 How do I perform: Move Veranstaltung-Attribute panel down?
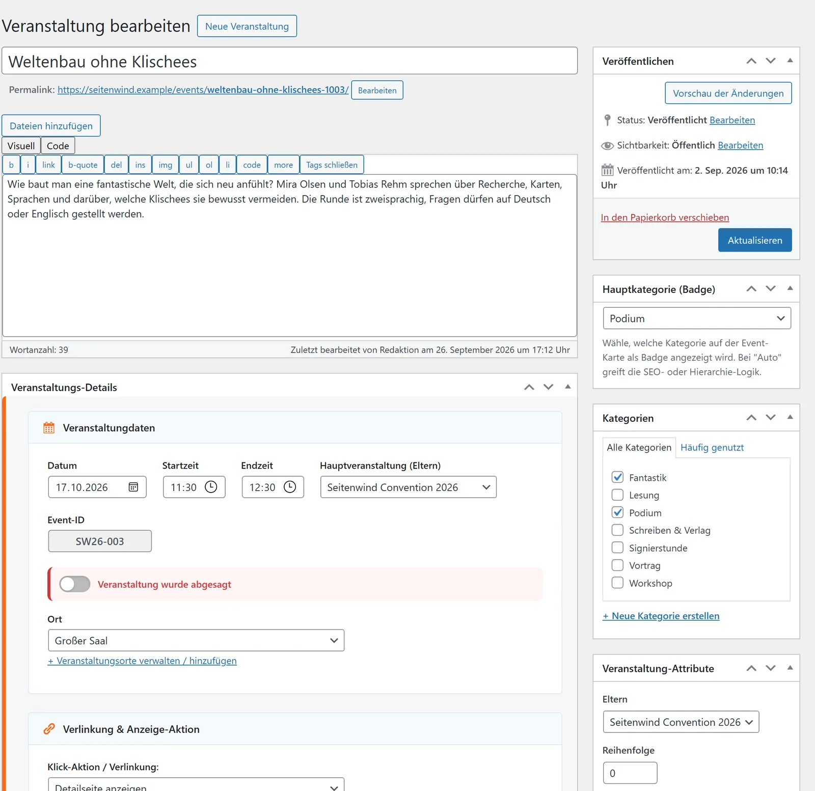[771, 668]
